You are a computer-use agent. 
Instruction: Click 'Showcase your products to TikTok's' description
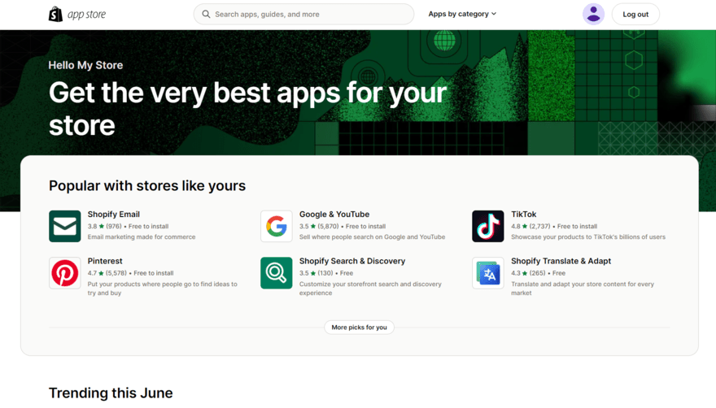pos(588,237)
